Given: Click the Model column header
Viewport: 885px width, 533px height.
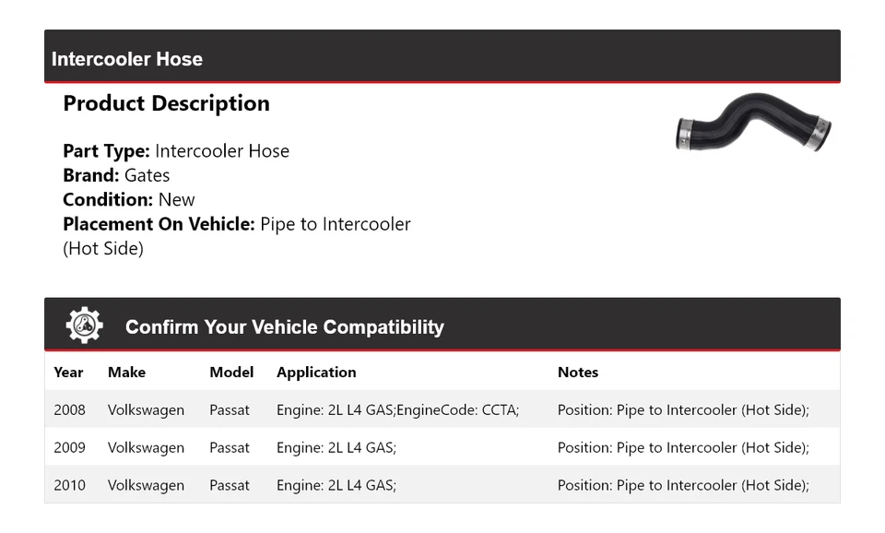Looking at the screenshot, I should coord(231,373).
